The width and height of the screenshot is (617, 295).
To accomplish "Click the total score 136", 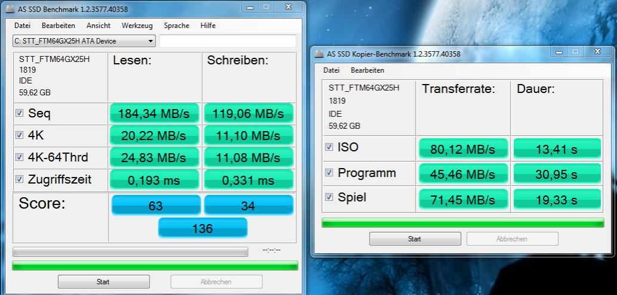I will [x=202, y=228].
